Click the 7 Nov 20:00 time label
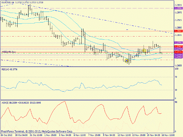This screenshot has width=183, height=137. [94, 135]
